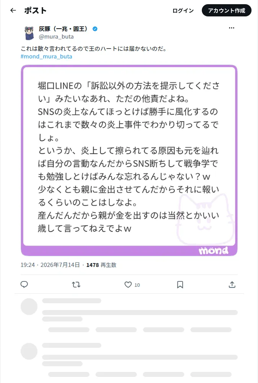Click the 19:24 · 2026年7月14日 timestamp

point(50,265)
